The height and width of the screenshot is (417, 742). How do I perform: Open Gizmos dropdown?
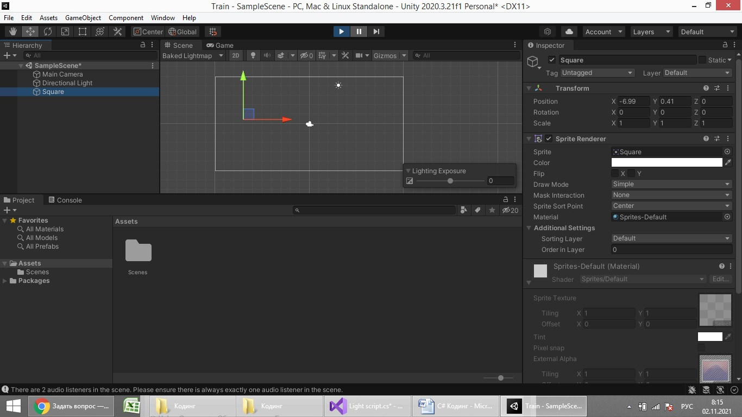pyautogui.click(x=390, y=55)
